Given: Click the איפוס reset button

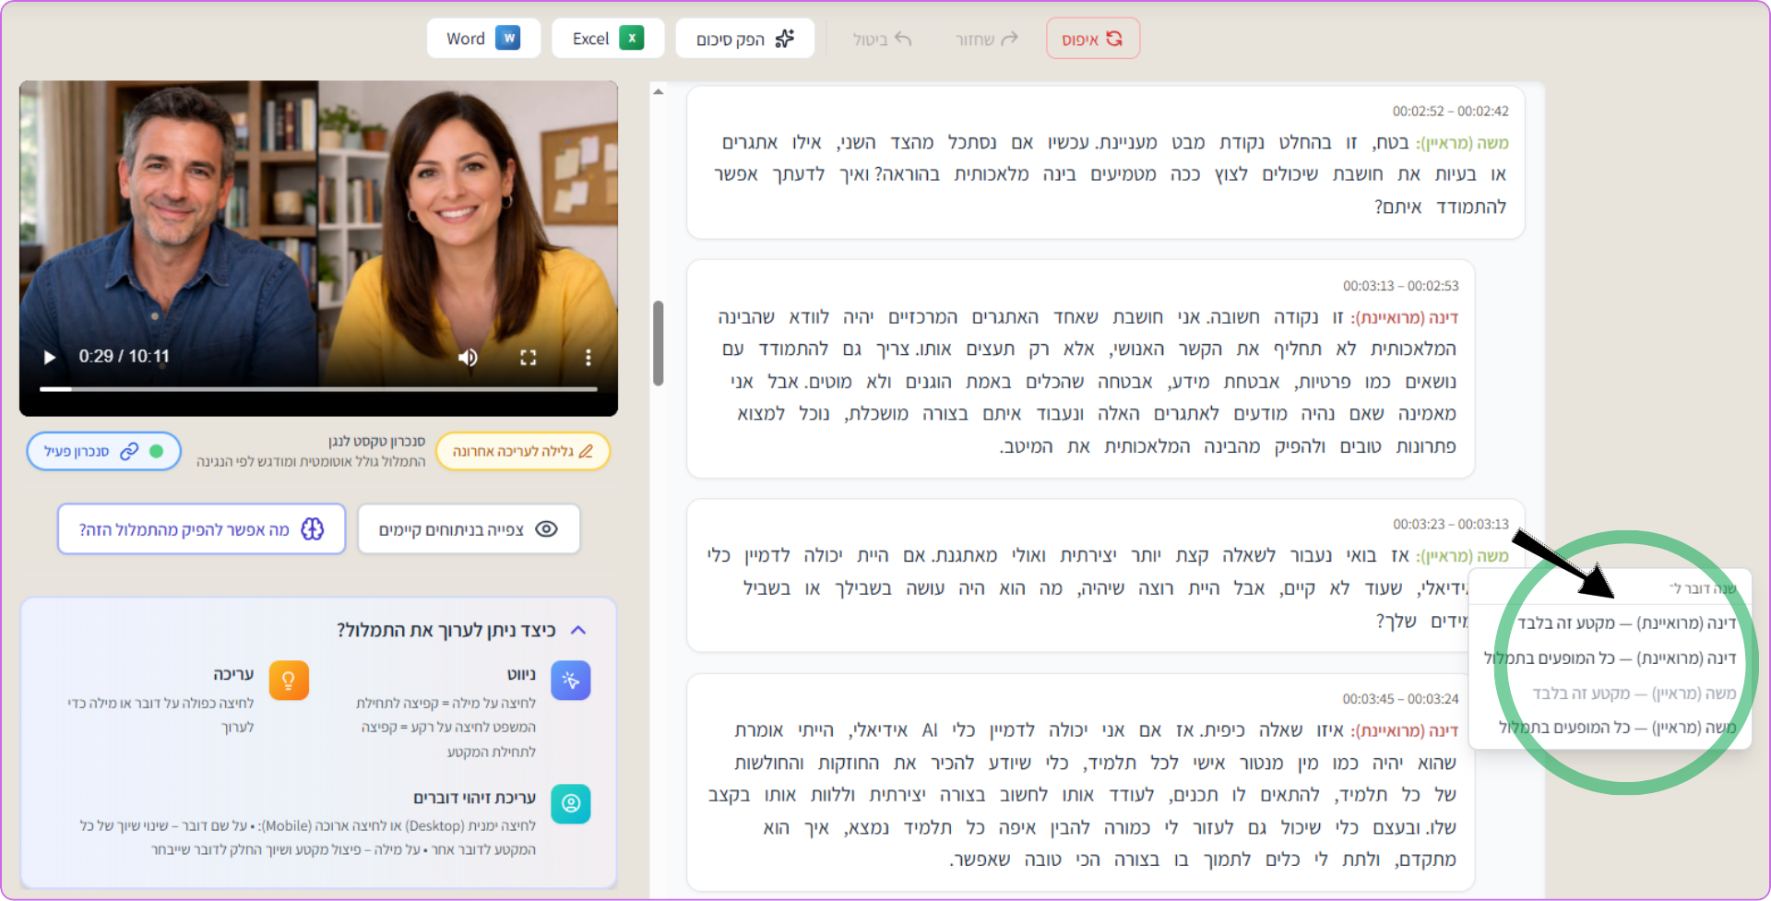Looking at the screenshot, I should point(1092,38).
